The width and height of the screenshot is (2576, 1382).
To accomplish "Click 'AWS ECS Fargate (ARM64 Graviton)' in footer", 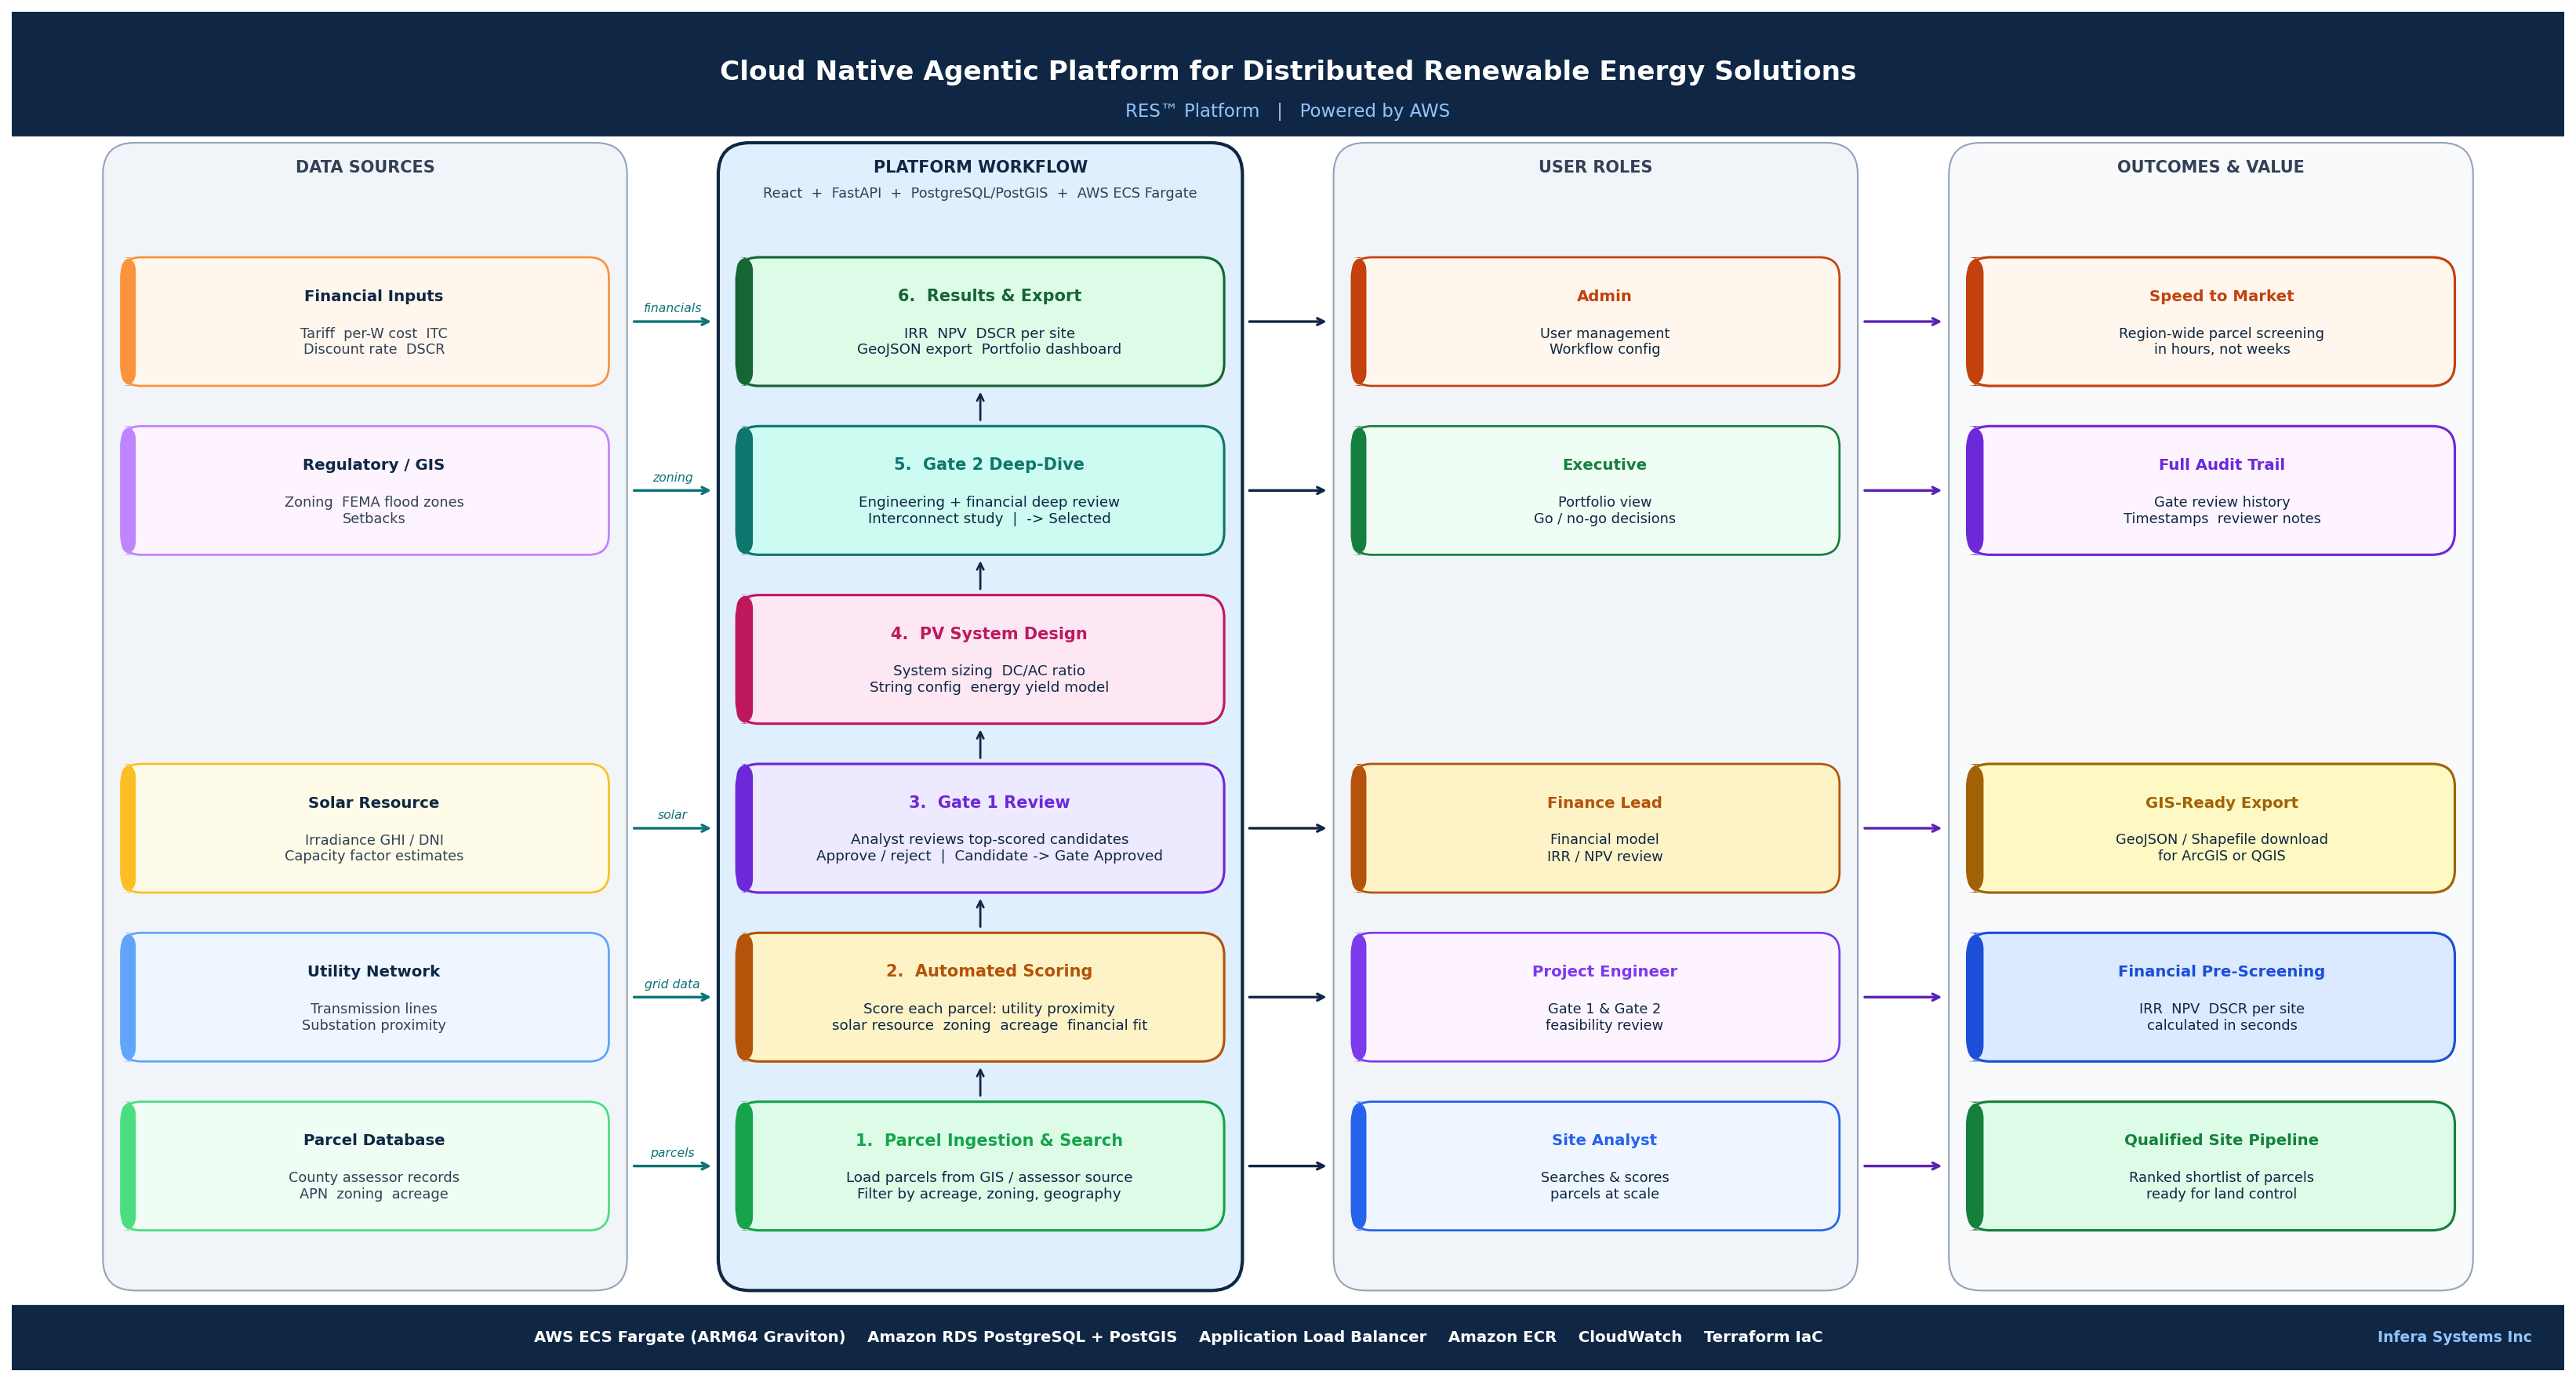I will coord(689,1337).
